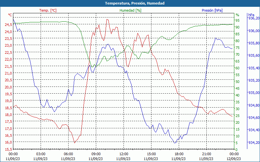Image resolution: width=260 pixels, height=162 pixels.
Task: Select the 16,5 temperature axis value
Action: (x=8, y=135)
